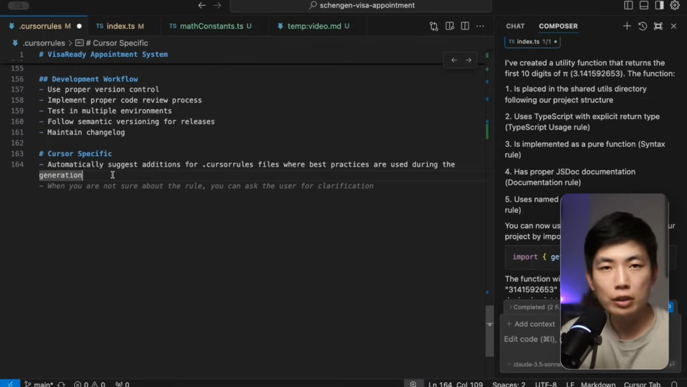Close the composer panel
Viewport: 687px width, 387px height.
tap(674, 26)
